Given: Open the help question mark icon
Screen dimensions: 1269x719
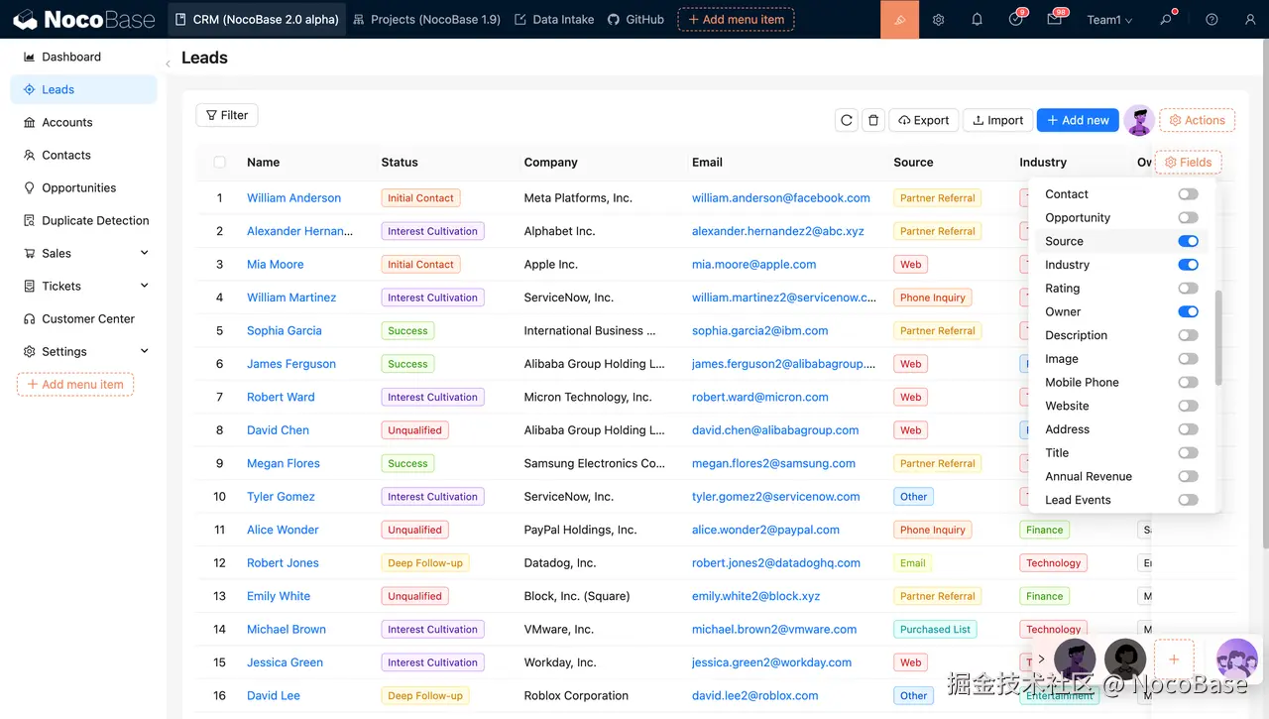Looking at the screenshot, I should [x=1211, y=20].
